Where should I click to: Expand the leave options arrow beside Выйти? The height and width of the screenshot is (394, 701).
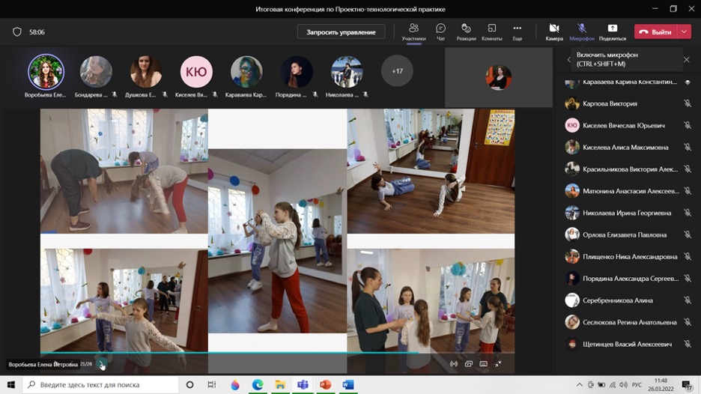click(x=684, y=32)
